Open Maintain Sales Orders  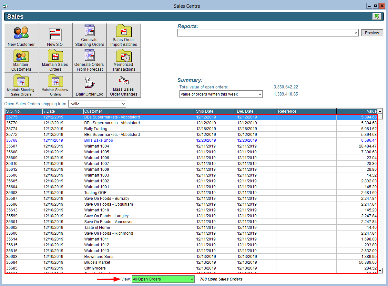point(56,60)
